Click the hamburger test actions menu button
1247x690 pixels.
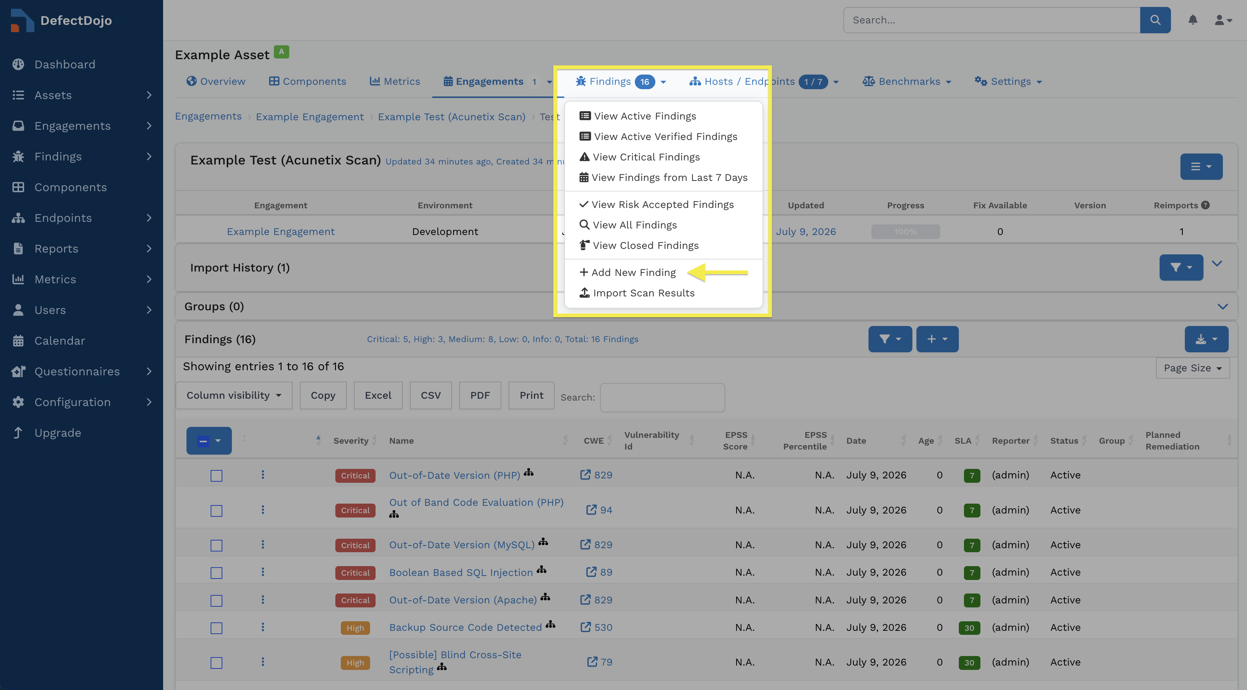coord(1201,166)
